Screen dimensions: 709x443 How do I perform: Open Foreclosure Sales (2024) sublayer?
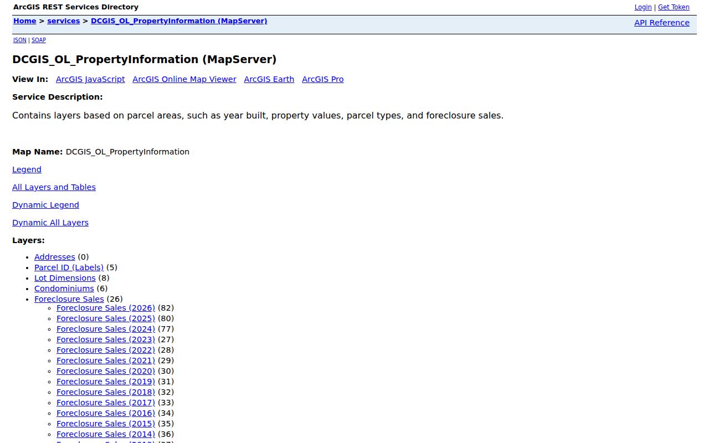pyautogui.click(x=105, y=329)
